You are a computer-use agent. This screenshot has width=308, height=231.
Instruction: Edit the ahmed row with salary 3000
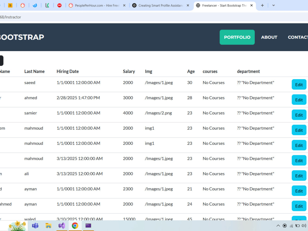click(299, 99)
